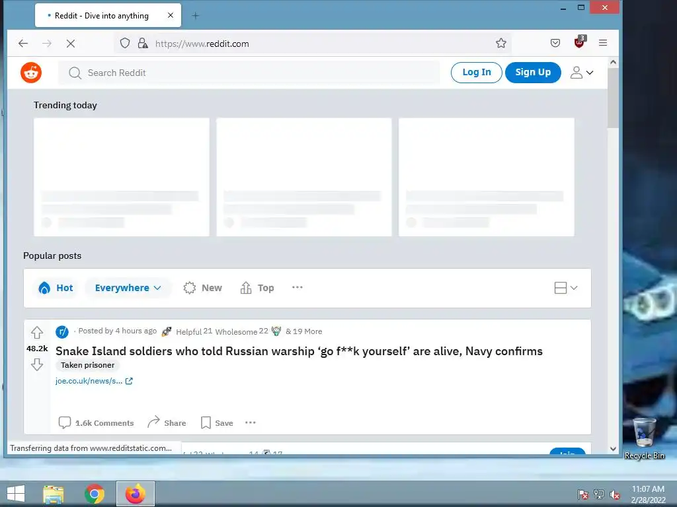Close the Reddit tab
Image resolution: width=677 pixels, height=507 pixels.
pyautogui.click(x=171, y=16)
